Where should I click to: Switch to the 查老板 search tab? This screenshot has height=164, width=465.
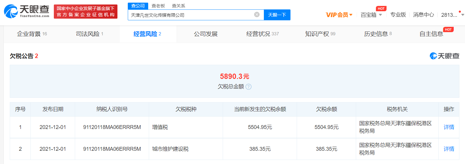click(x=158, y=6)
